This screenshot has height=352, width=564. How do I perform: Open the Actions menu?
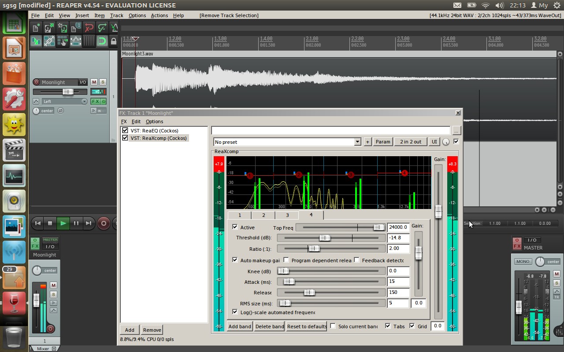click(x=159, y=15)
